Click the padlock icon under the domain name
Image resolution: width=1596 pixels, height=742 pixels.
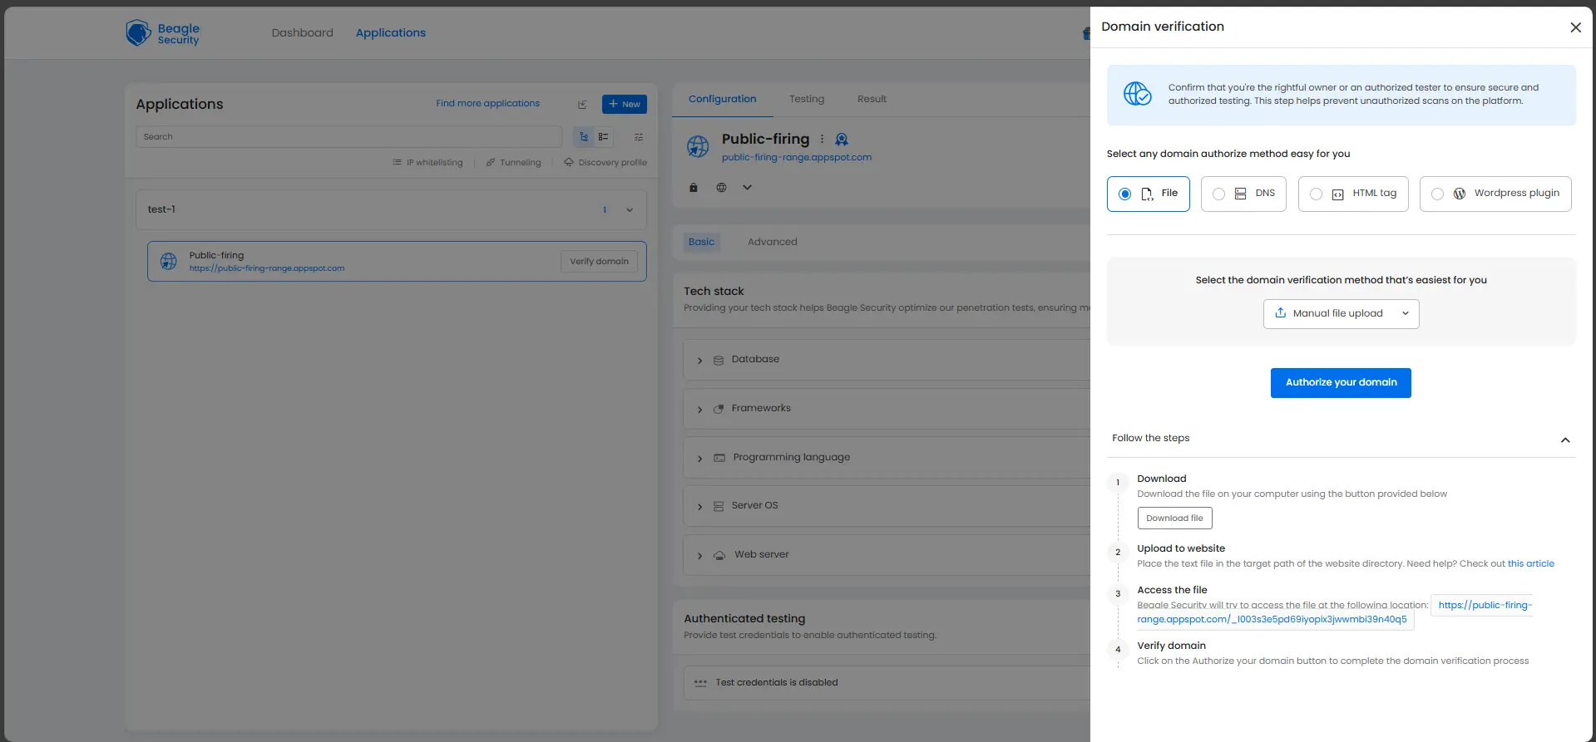[694, 188]
